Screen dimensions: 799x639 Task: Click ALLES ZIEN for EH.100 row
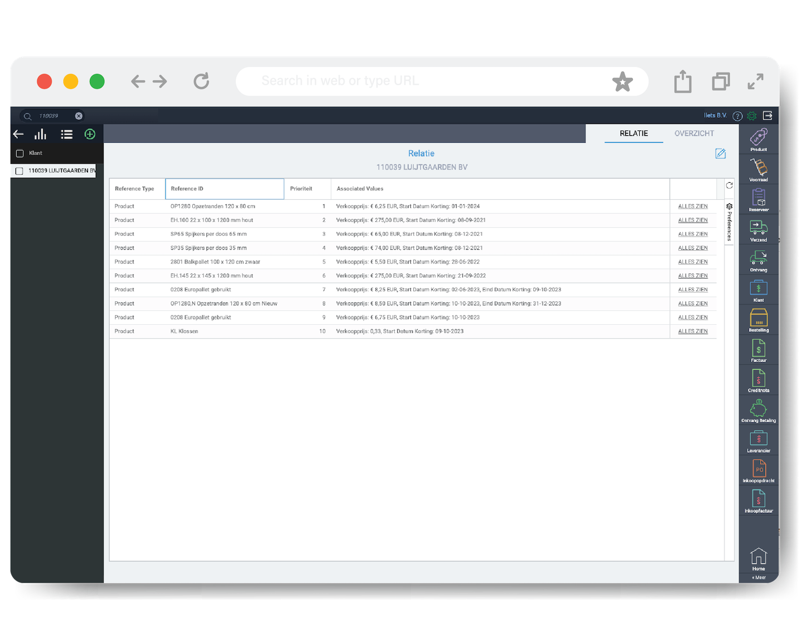(x=693, y=220)
